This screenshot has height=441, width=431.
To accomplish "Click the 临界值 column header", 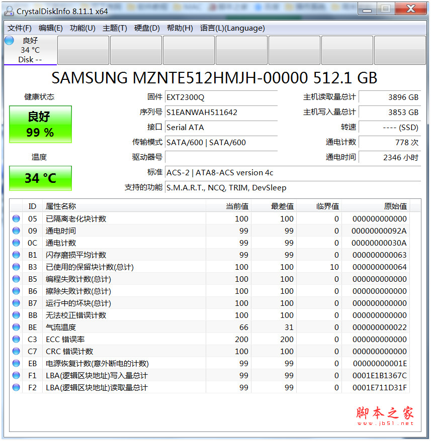I will (x=319, y=206).
